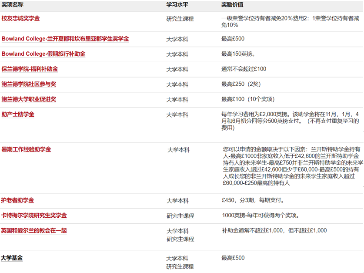364x273 pixels.
Task: Select the 补助金通常不超过£1,000 value cell
Action: (274, 230)
